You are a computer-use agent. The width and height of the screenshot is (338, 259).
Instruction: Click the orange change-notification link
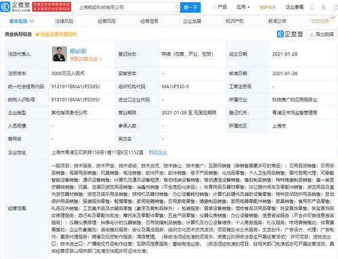tap(57, 34)
